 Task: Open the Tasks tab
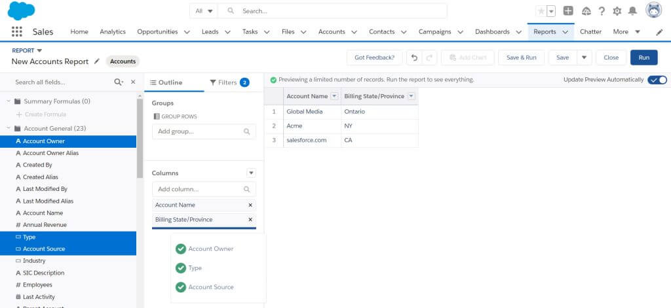[x=250, y=31]
